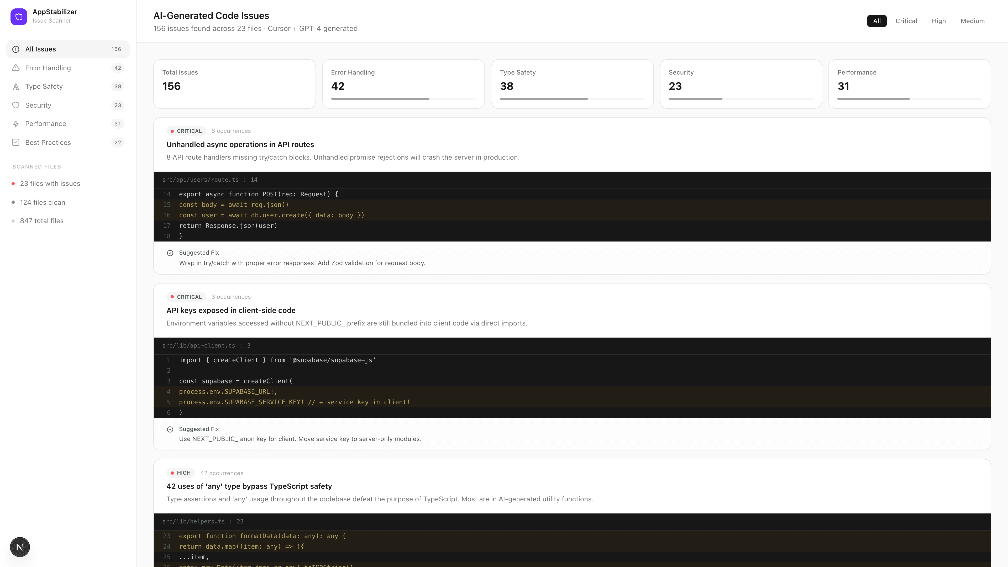The height and width of the screenshot is (567, 1008).
Task: Click the 124 files clean entry
Action: point(43,202)
